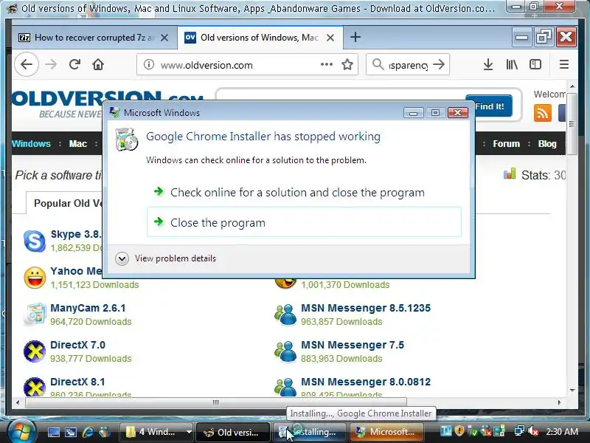This screenshot has width=590, height=443.
Task: Open MSN Messenger 7.5 link
Action: [x=353, y=345]
